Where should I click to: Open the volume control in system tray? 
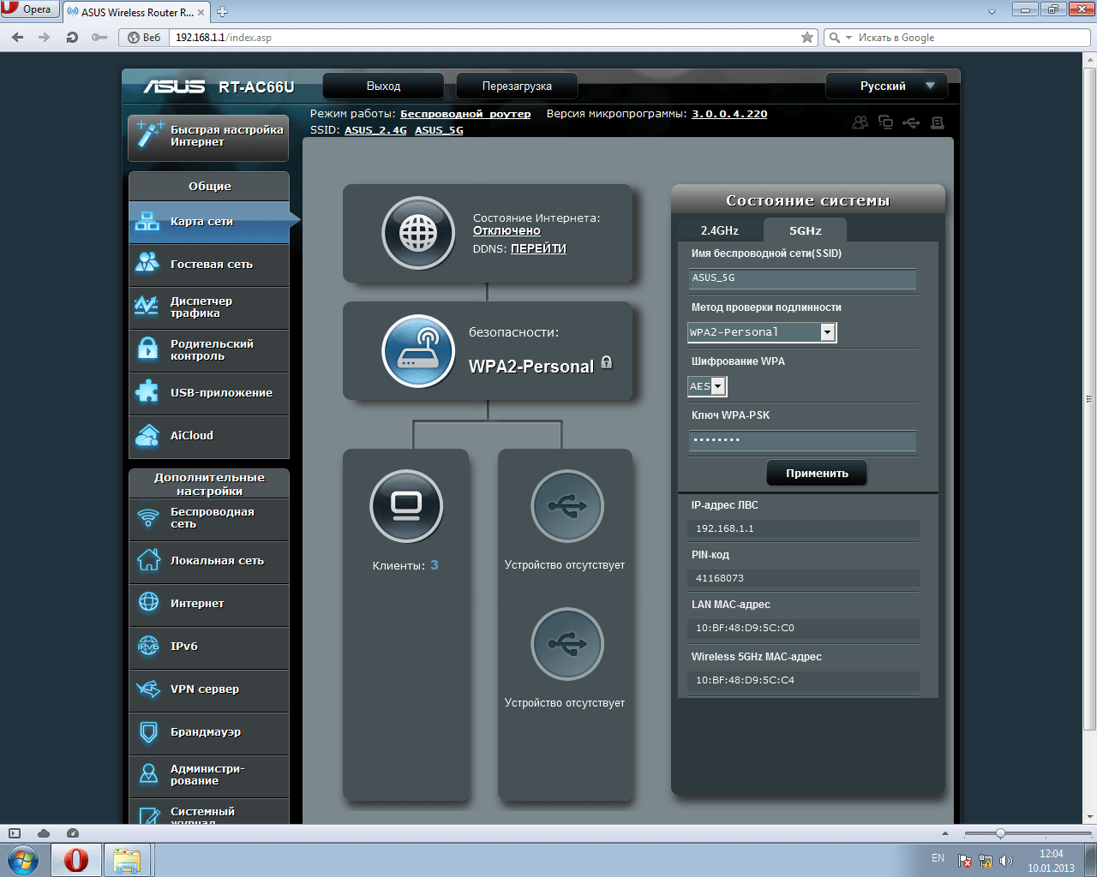1006,861
